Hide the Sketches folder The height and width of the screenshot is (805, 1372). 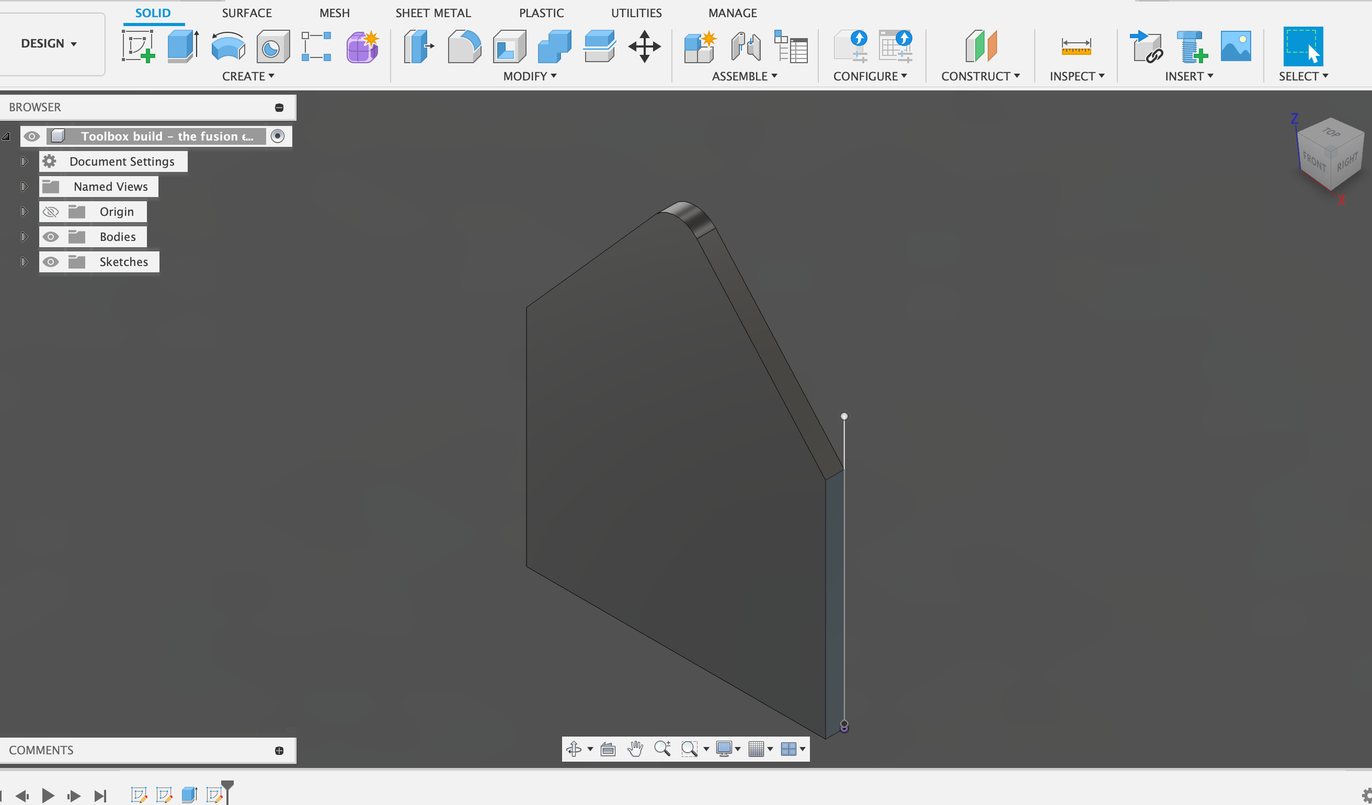coord(50,262)
